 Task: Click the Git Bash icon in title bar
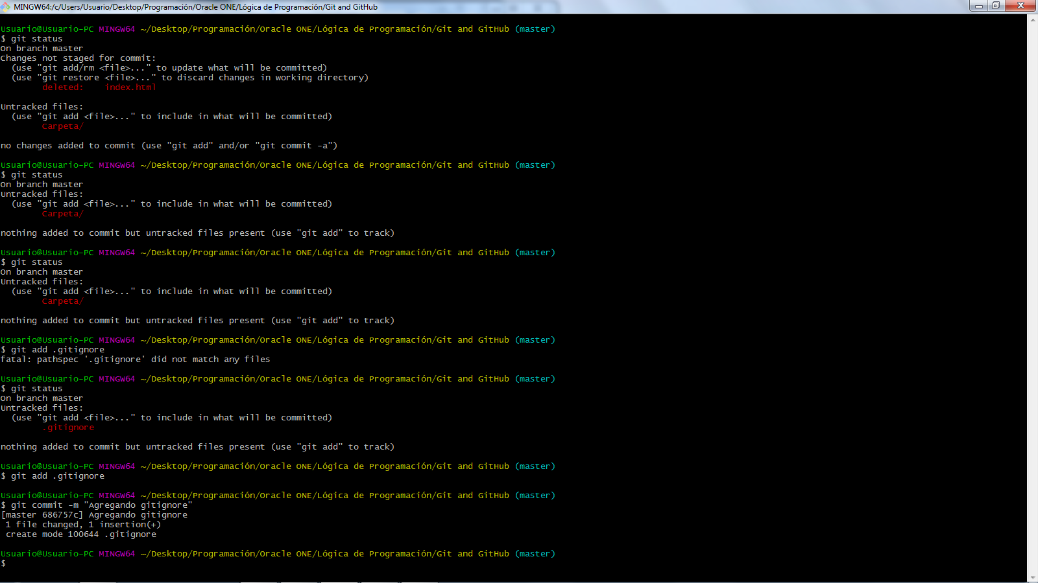point(6,6)
